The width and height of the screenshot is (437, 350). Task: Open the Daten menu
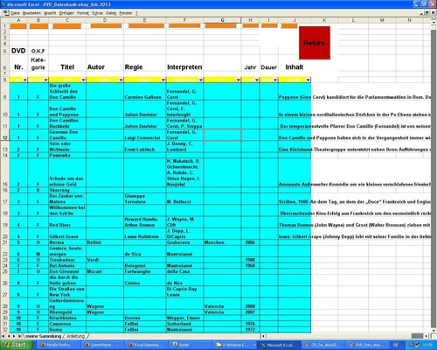point(111,13)
